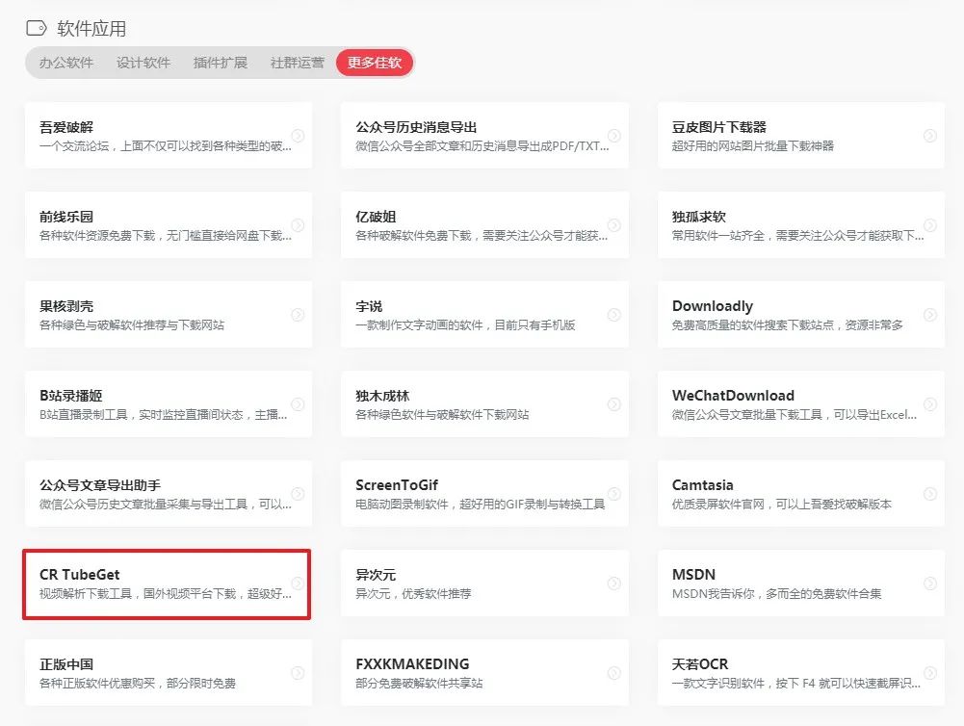Click description 各种正版软件优惠购买，部分限时免费
Viewport: 964px width, 726px height.
(138, 684)
